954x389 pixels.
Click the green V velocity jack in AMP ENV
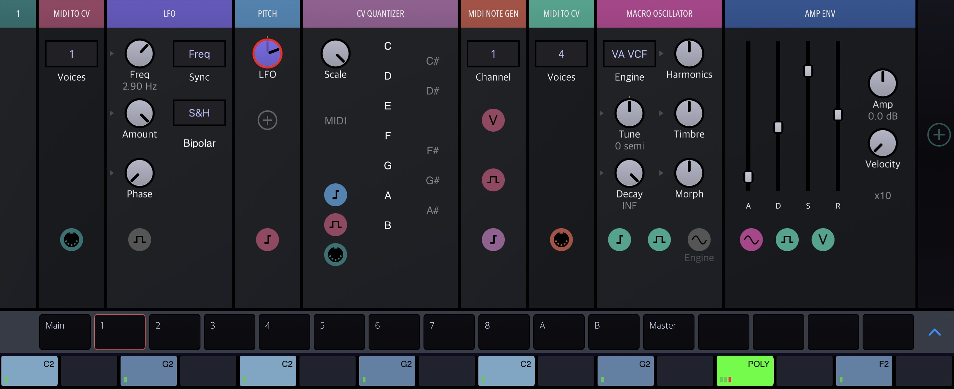(x=823, y=240)
